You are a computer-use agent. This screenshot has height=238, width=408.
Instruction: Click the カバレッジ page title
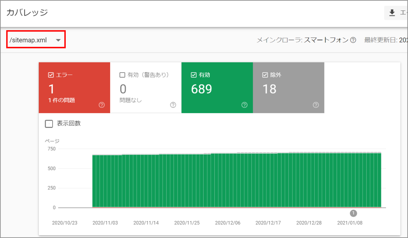tap(27, 13)
